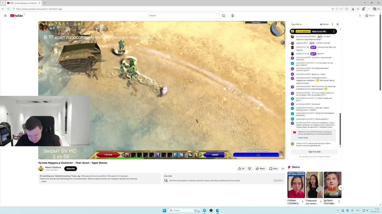The width and height of the screenshot is (382, 214).
Task: Select the Лучник Мудрец YouTube tab
Action: pos(24,3)
